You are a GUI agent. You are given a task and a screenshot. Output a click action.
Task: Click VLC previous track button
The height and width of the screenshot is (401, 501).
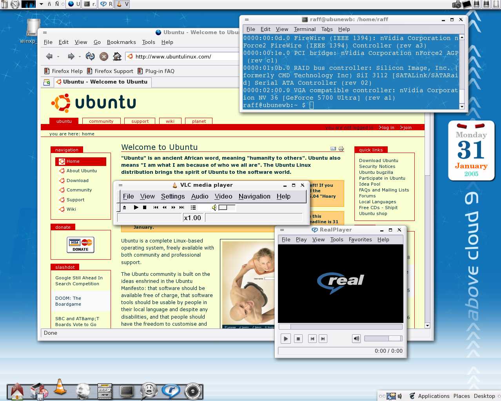coord(156,208)
